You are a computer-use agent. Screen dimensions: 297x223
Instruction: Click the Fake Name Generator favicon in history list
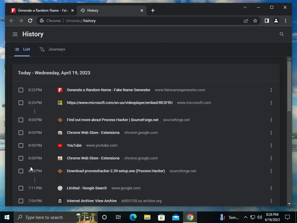(x=60, y=90)
